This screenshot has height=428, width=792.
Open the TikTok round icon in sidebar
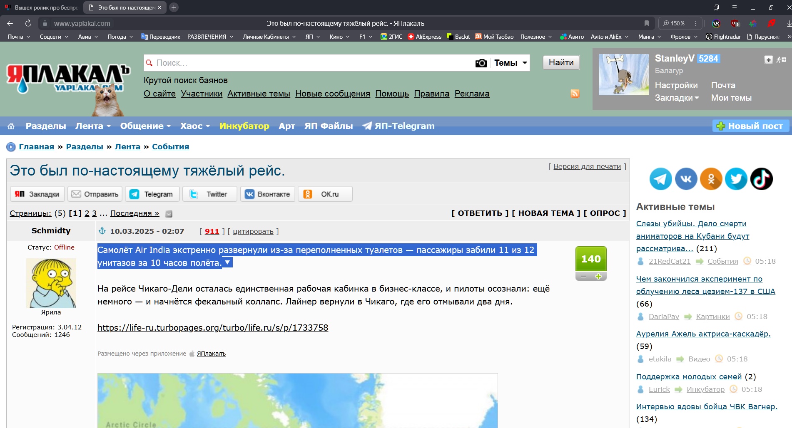[762, 179]
